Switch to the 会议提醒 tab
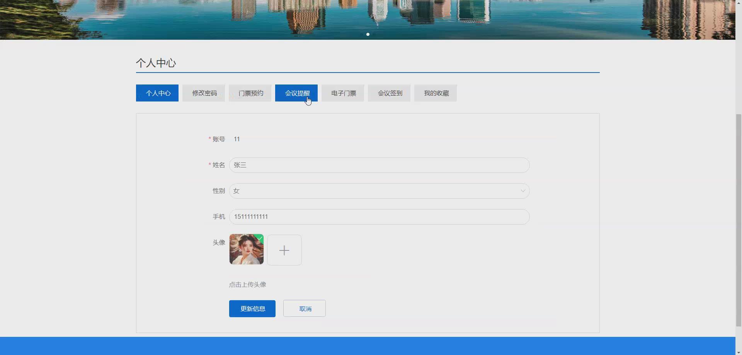The height and width of the screenshot is (355, 742). [296, 93]
